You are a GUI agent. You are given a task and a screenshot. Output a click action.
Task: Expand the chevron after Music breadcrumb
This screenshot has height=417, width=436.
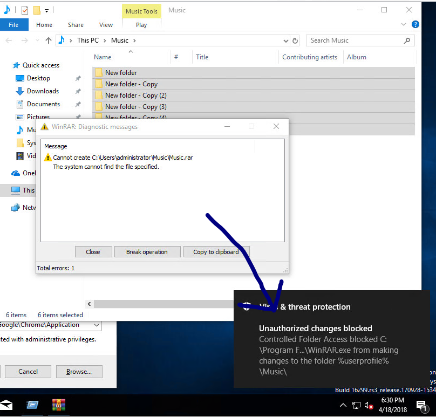pos(134,40)
